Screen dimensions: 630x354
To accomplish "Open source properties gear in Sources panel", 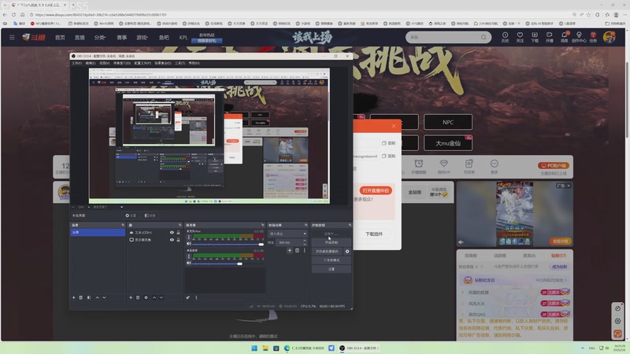I will [x=146, y=297].
